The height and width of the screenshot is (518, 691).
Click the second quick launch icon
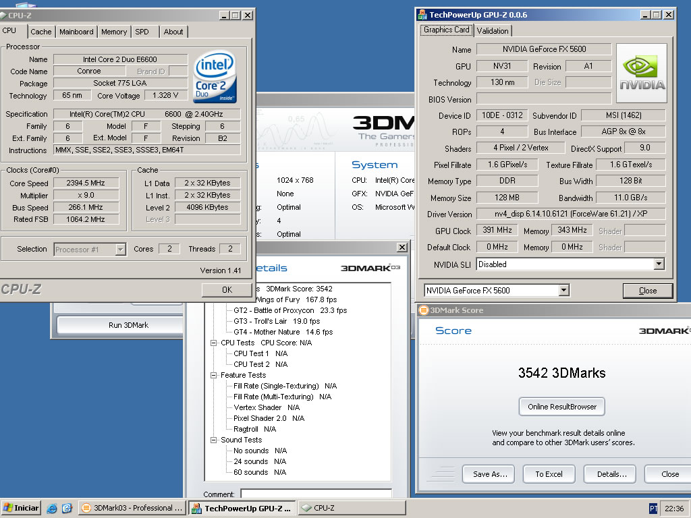pyautogui.click(x=67, y=509)
